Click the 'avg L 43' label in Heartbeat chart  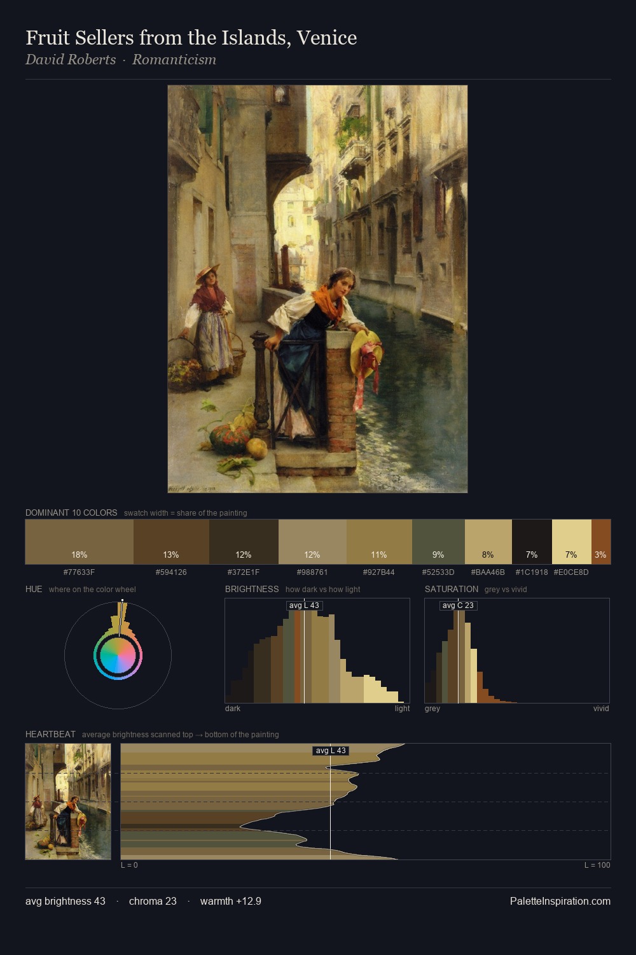[x=331, y=751]
